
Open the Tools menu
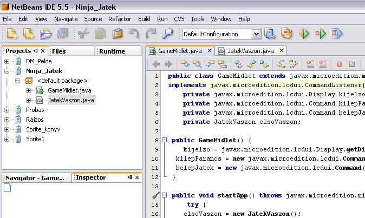point(198,19)
